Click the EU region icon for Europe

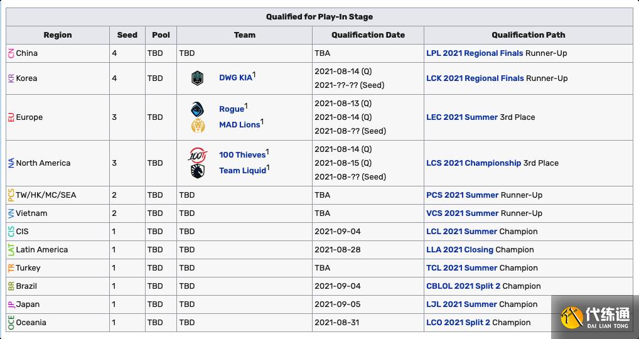click(x=11, y=117)
